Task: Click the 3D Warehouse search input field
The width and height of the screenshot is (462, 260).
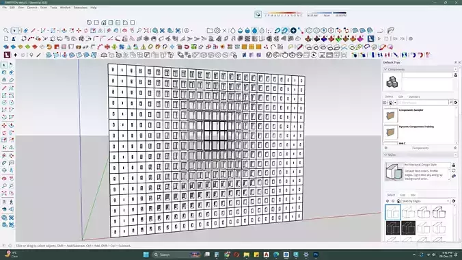Action: (423, 103)
